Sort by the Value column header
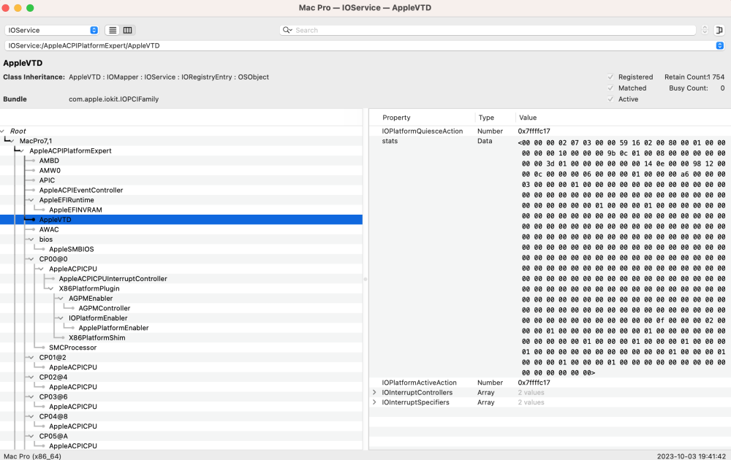The width and height of the screenshot is (731, 460). click(x=528, y=118)
